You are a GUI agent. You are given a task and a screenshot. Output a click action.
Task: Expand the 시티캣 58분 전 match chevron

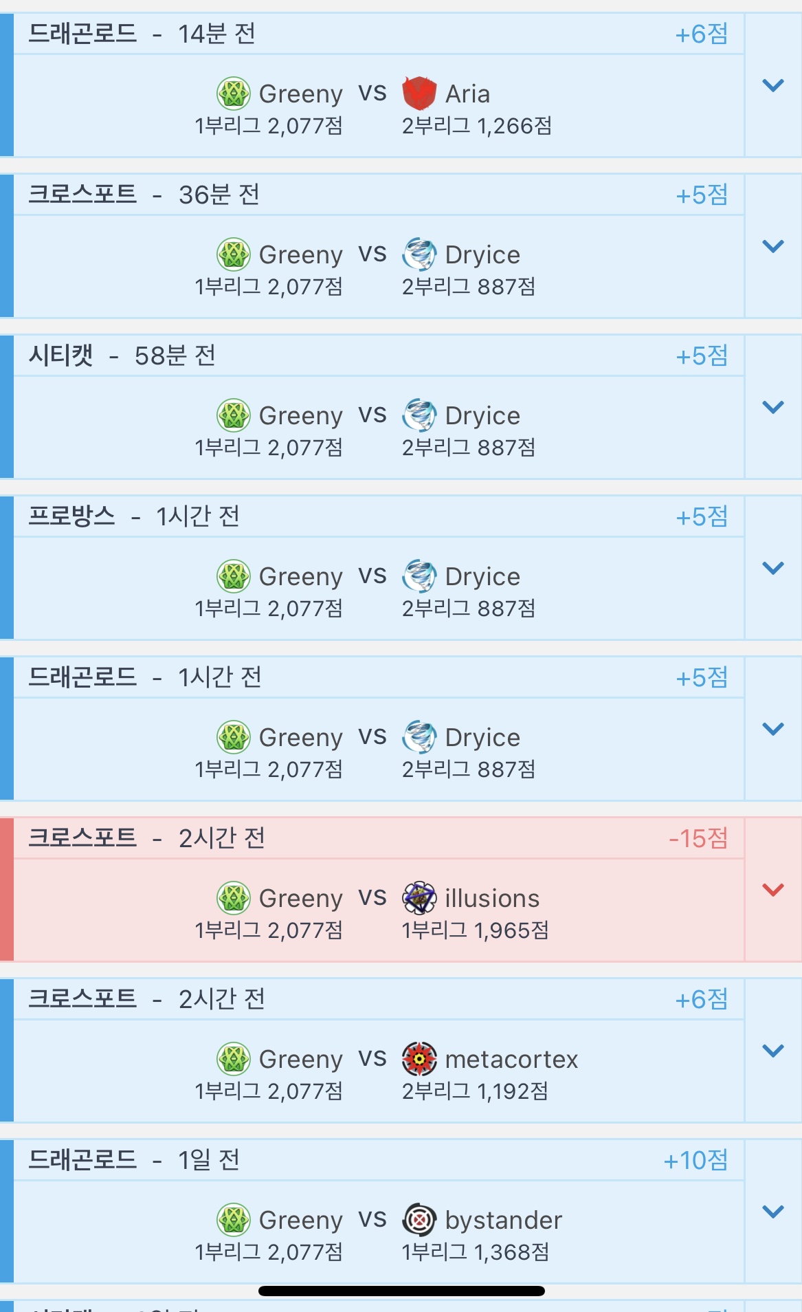pyautogui.click(x=773, y=407)
